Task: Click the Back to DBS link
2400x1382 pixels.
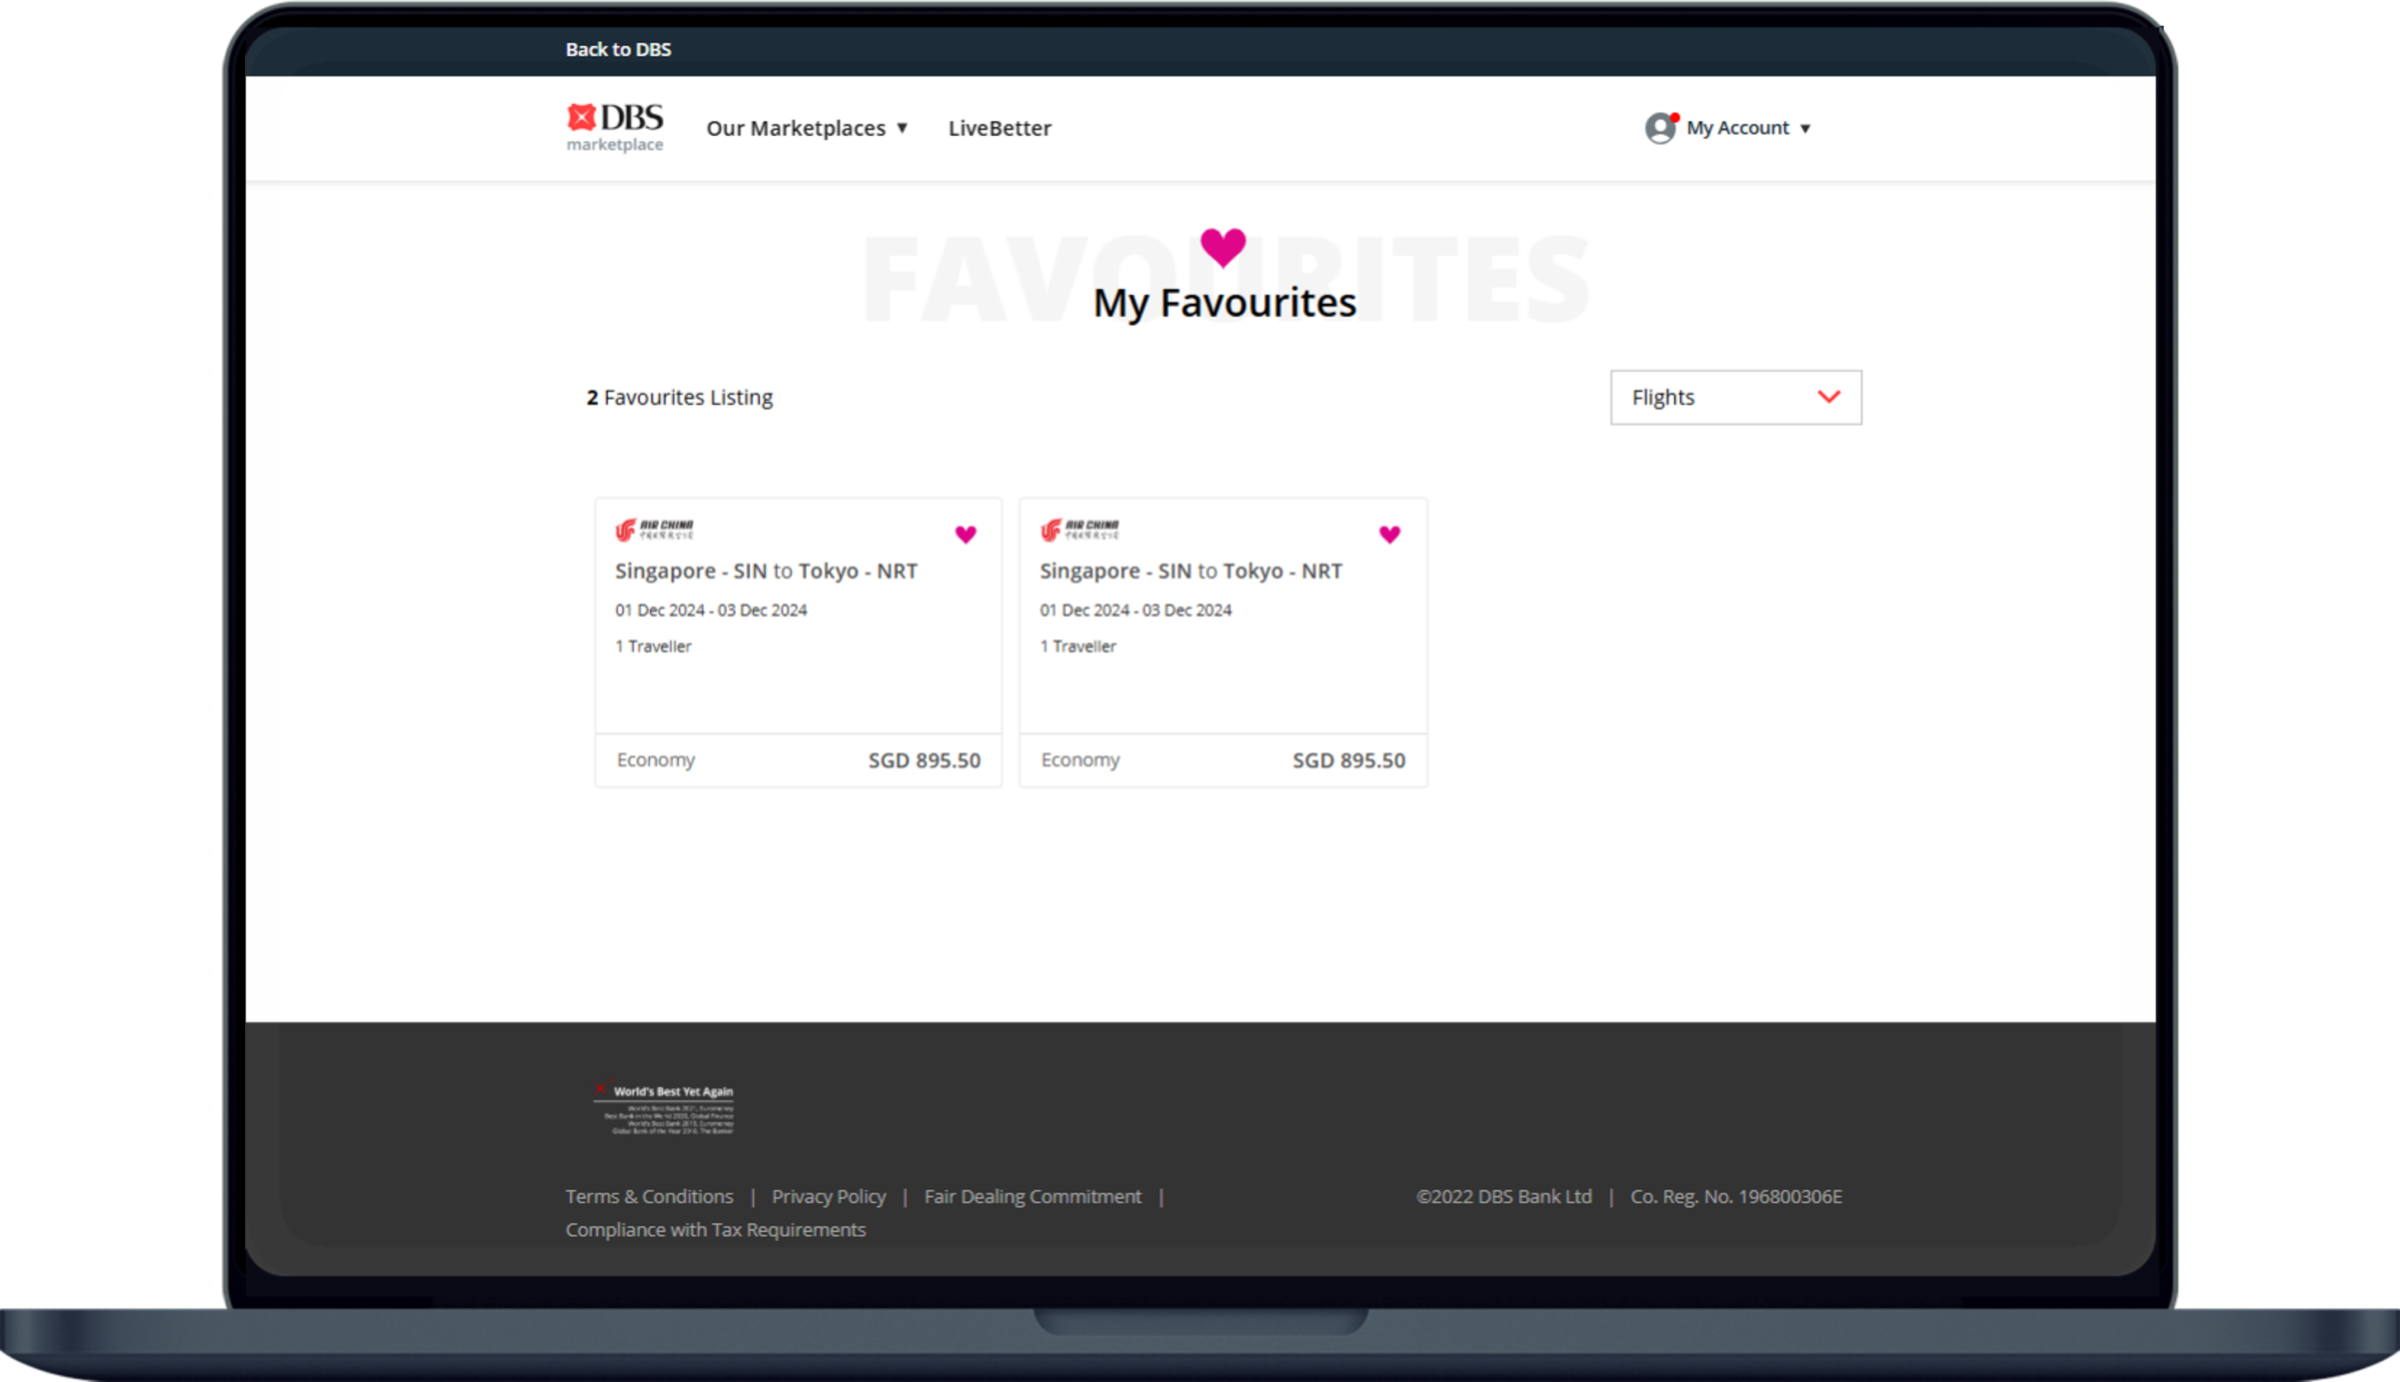Action: 618,49
